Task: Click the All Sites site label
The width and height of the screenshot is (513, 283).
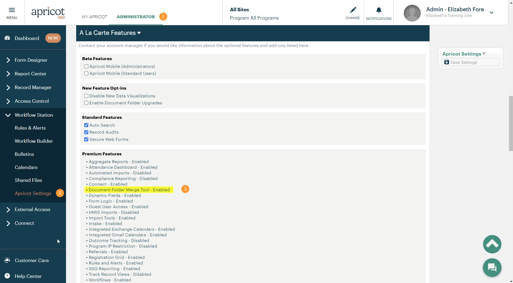Action: pyautogui.click(x=239, y=10)
